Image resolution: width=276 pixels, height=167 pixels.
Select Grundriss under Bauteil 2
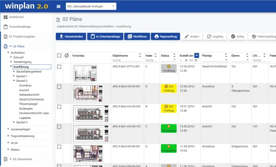tap(25, 85)
